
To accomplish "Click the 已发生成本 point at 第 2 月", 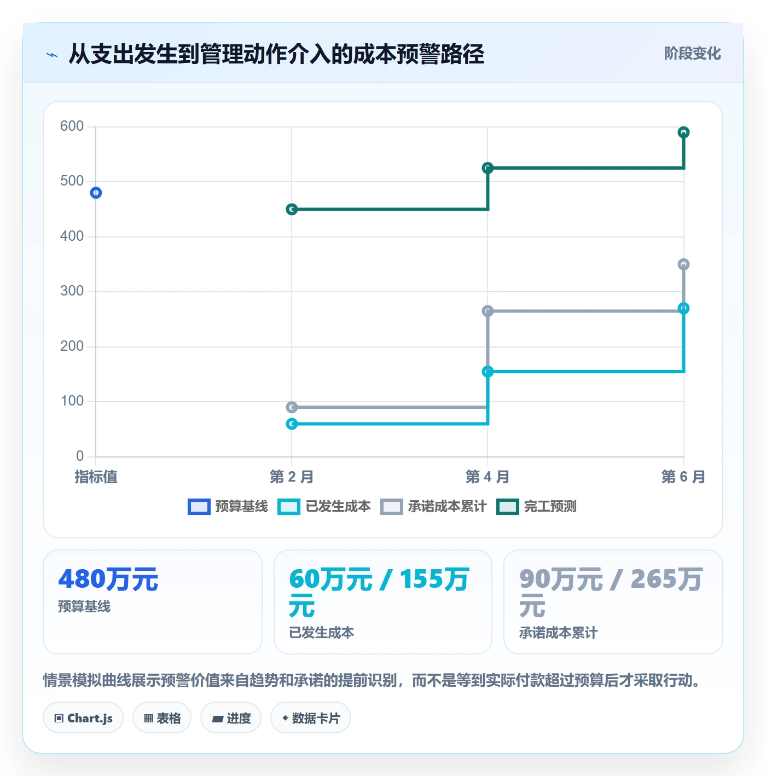I will coord(292,424).
